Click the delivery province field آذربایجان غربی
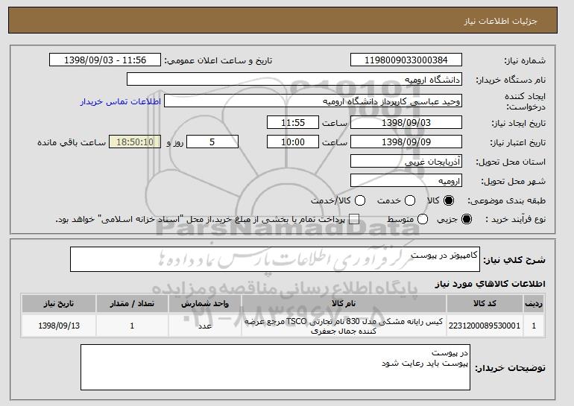The width and height of the screenshot is (574, 406). [406, 161]
